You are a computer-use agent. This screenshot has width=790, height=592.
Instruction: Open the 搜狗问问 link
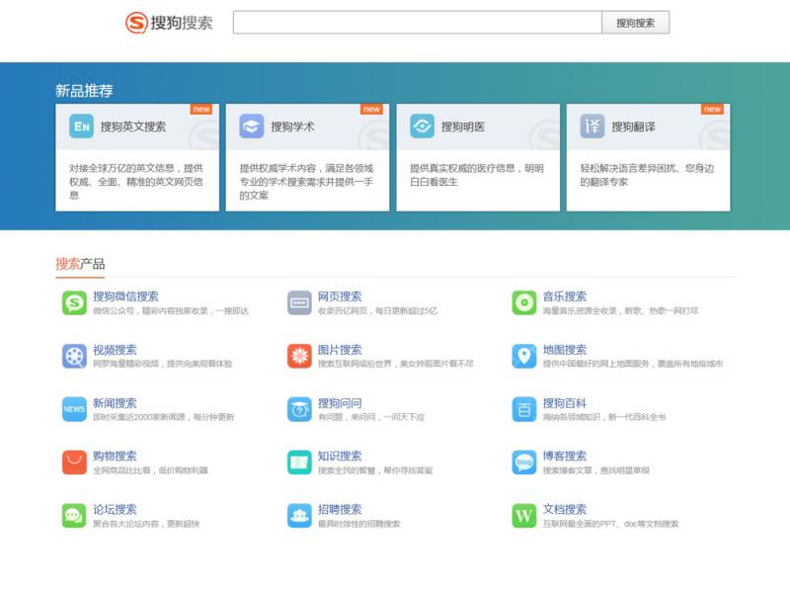coord(340,403)
